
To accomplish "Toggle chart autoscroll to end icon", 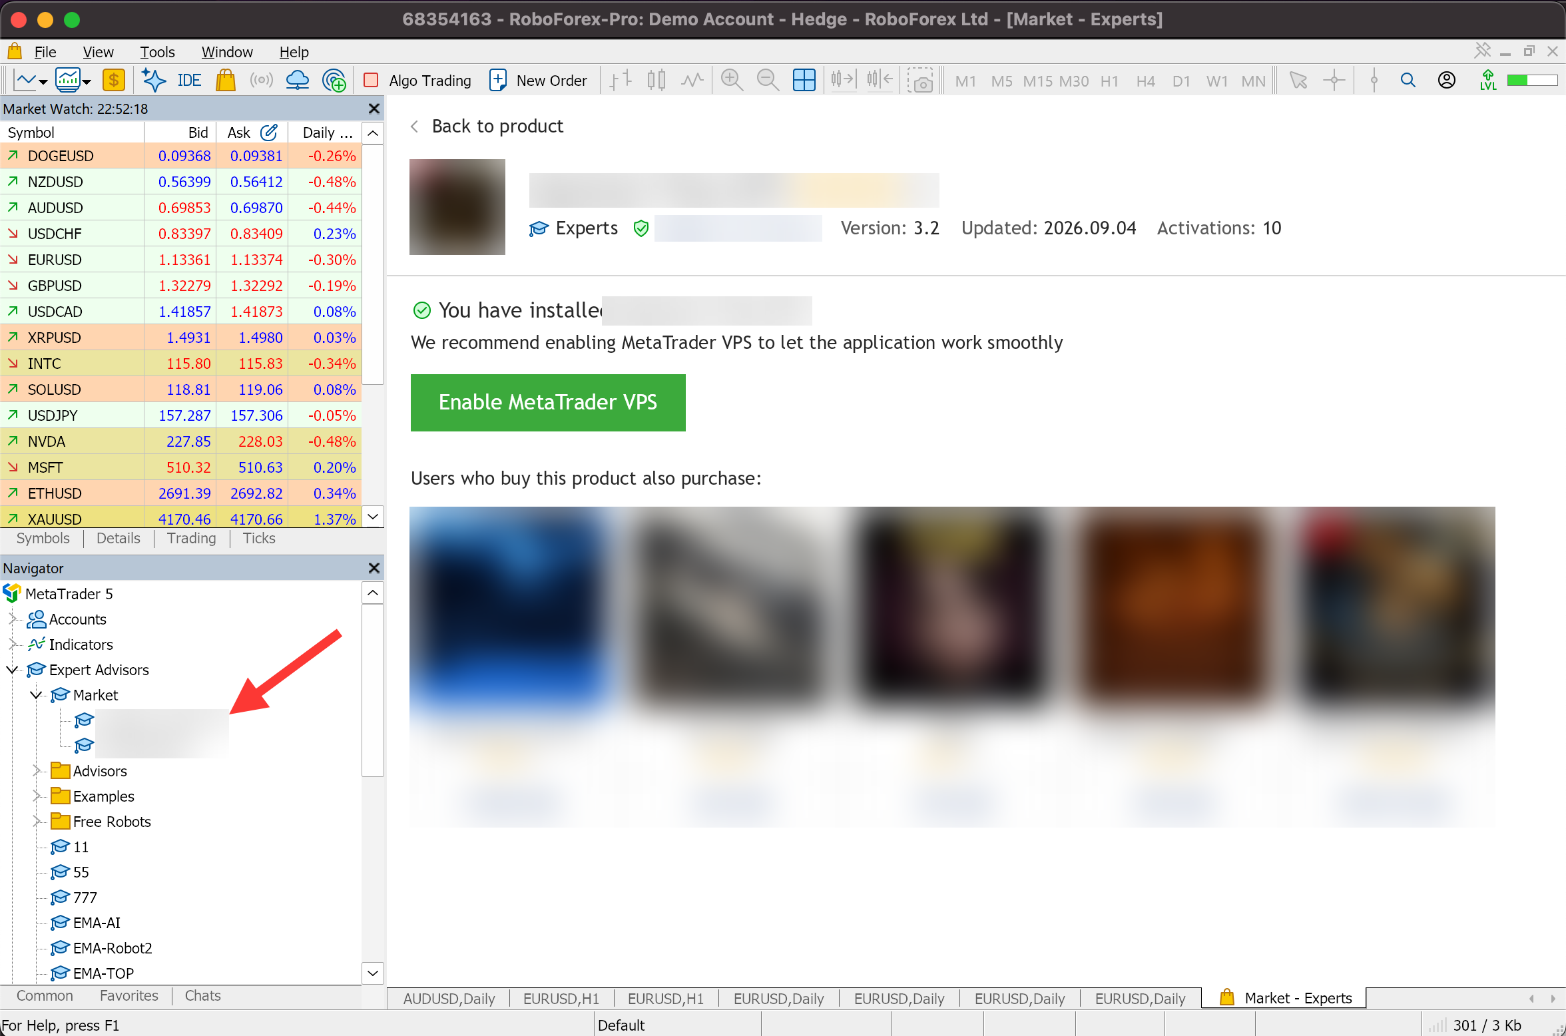I will coord(842,81).
